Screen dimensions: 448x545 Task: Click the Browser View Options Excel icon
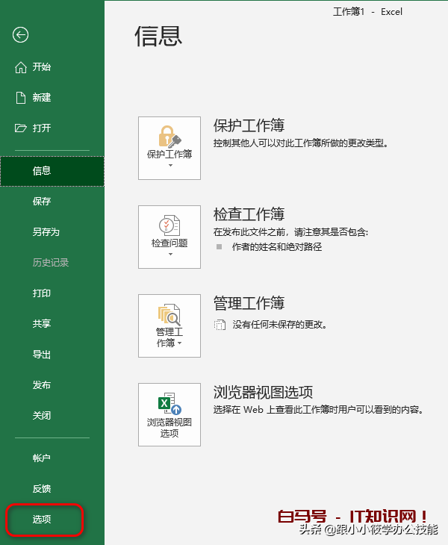(x=169, y=403)
